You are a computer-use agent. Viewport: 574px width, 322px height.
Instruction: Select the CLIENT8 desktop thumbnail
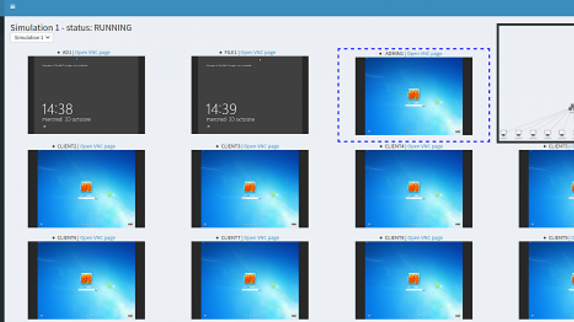(414, 280)
